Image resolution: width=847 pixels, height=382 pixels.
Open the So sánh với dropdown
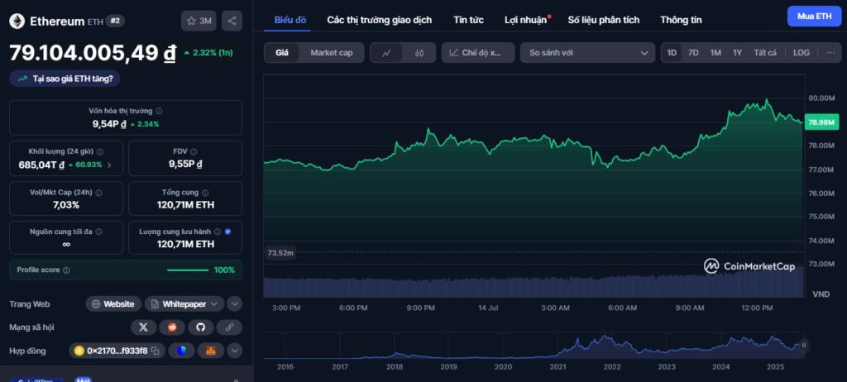(588, 53)
